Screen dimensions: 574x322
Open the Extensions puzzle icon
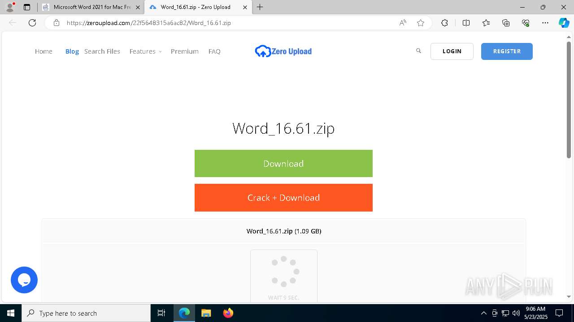tap(444, 23)
